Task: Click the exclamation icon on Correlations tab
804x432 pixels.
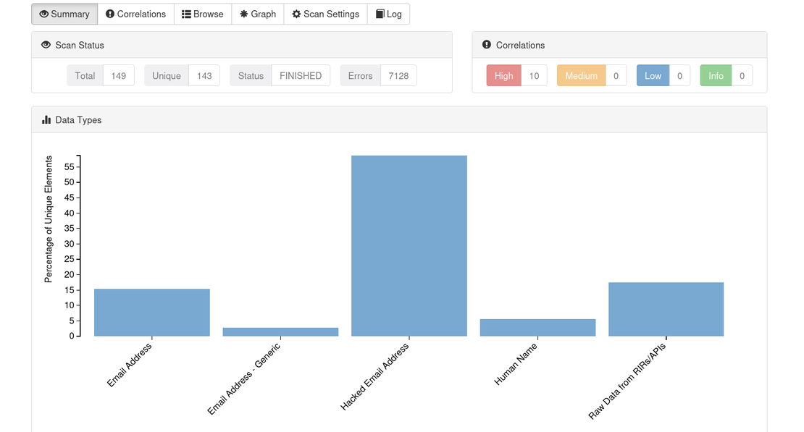Action: pos(110,14)
